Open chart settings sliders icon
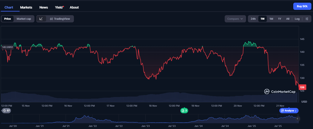The height and width of the screenshot is (129, 313). click(307, 19)
